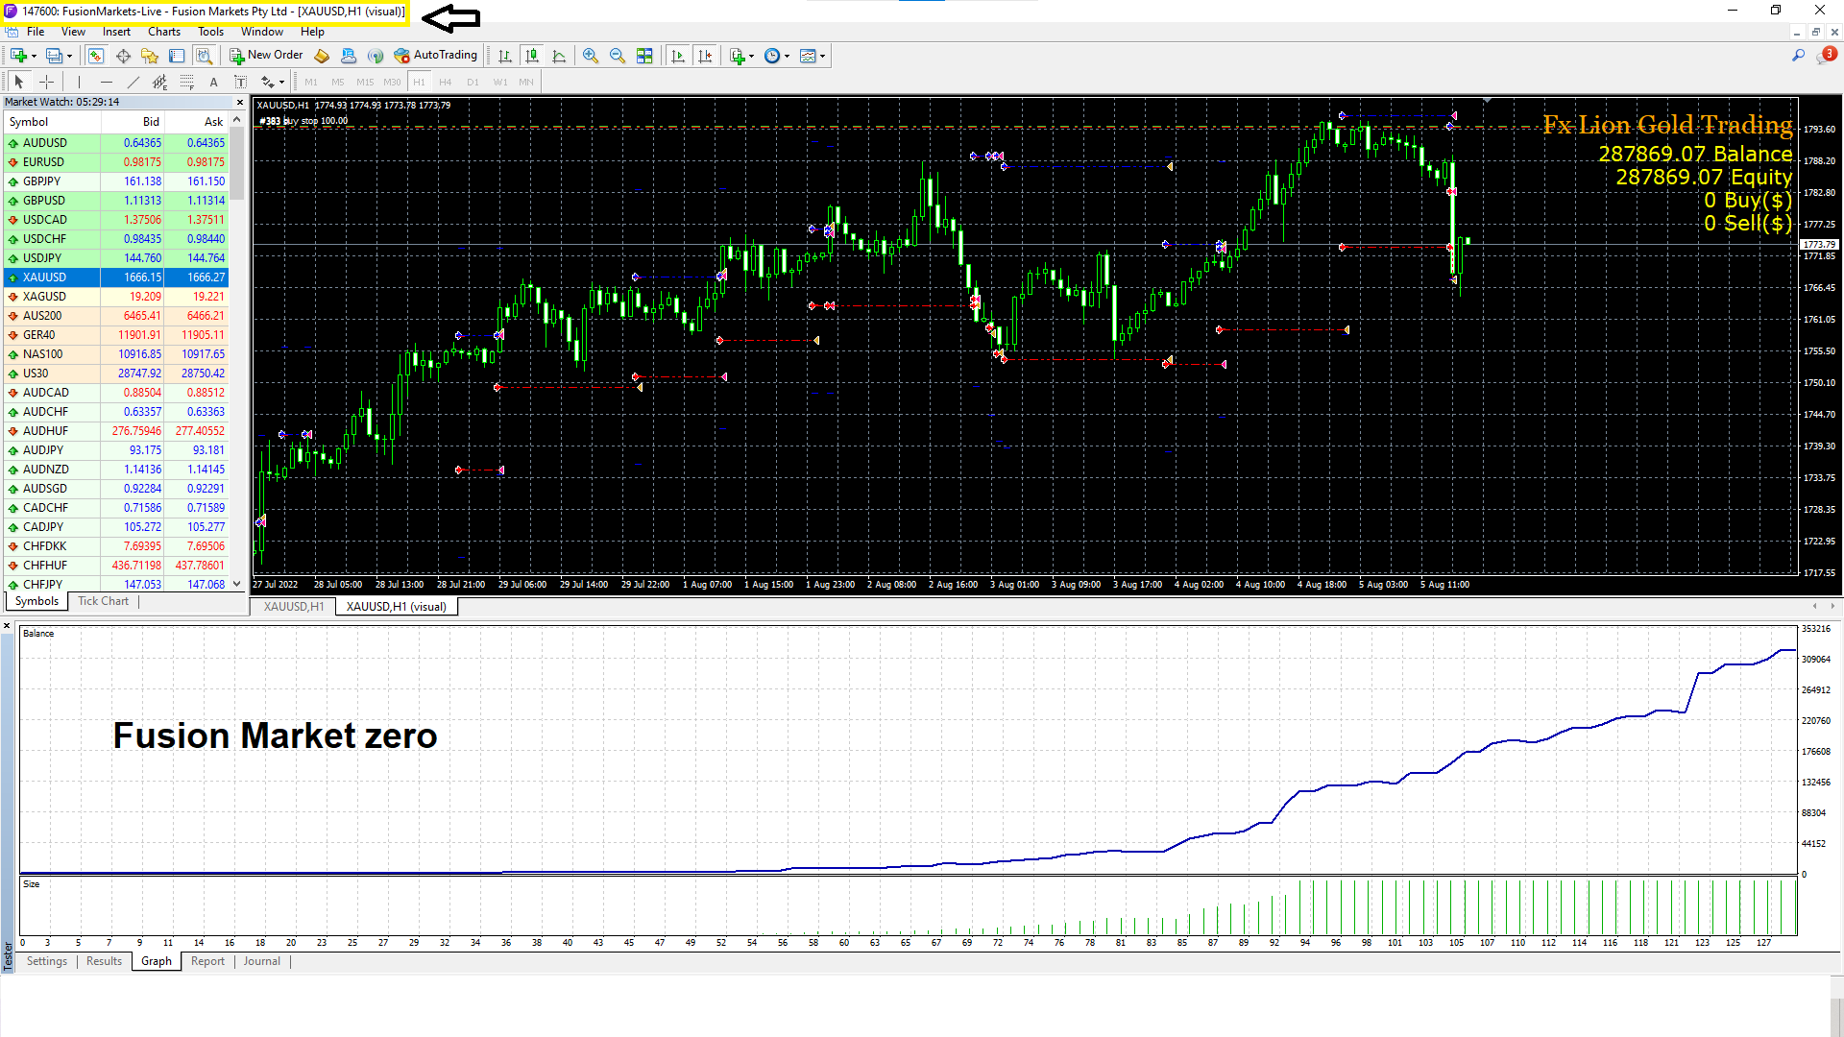Switch to the Tester Report tab
This screenshot has width=1844, height=1037.
pos(207,961)
